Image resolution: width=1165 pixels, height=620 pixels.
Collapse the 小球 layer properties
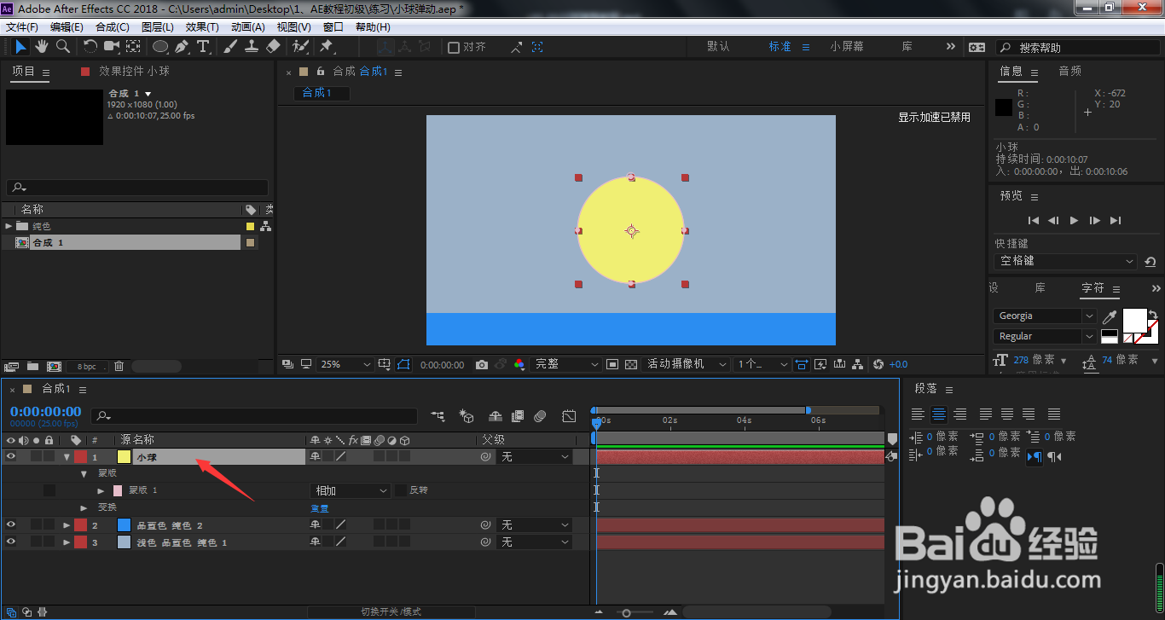[x=67, y=457]
